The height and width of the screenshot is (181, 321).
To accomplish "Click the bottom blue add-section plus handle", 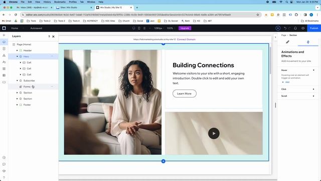I will pyautogui.click(x=163, y=161).
